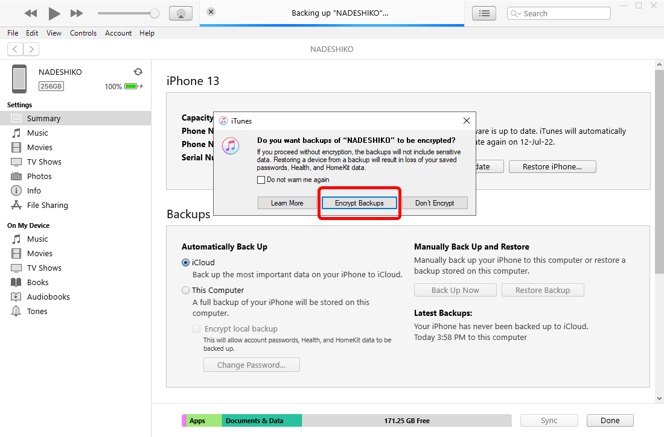The image size is (664, 437).
Task: Click the volume slider
Action: click(128, 13)
